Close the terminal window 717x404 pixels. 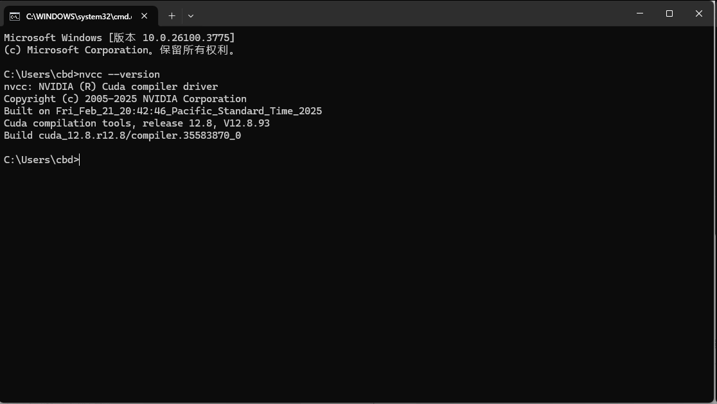pyautogui.click(x=698, y=13)
